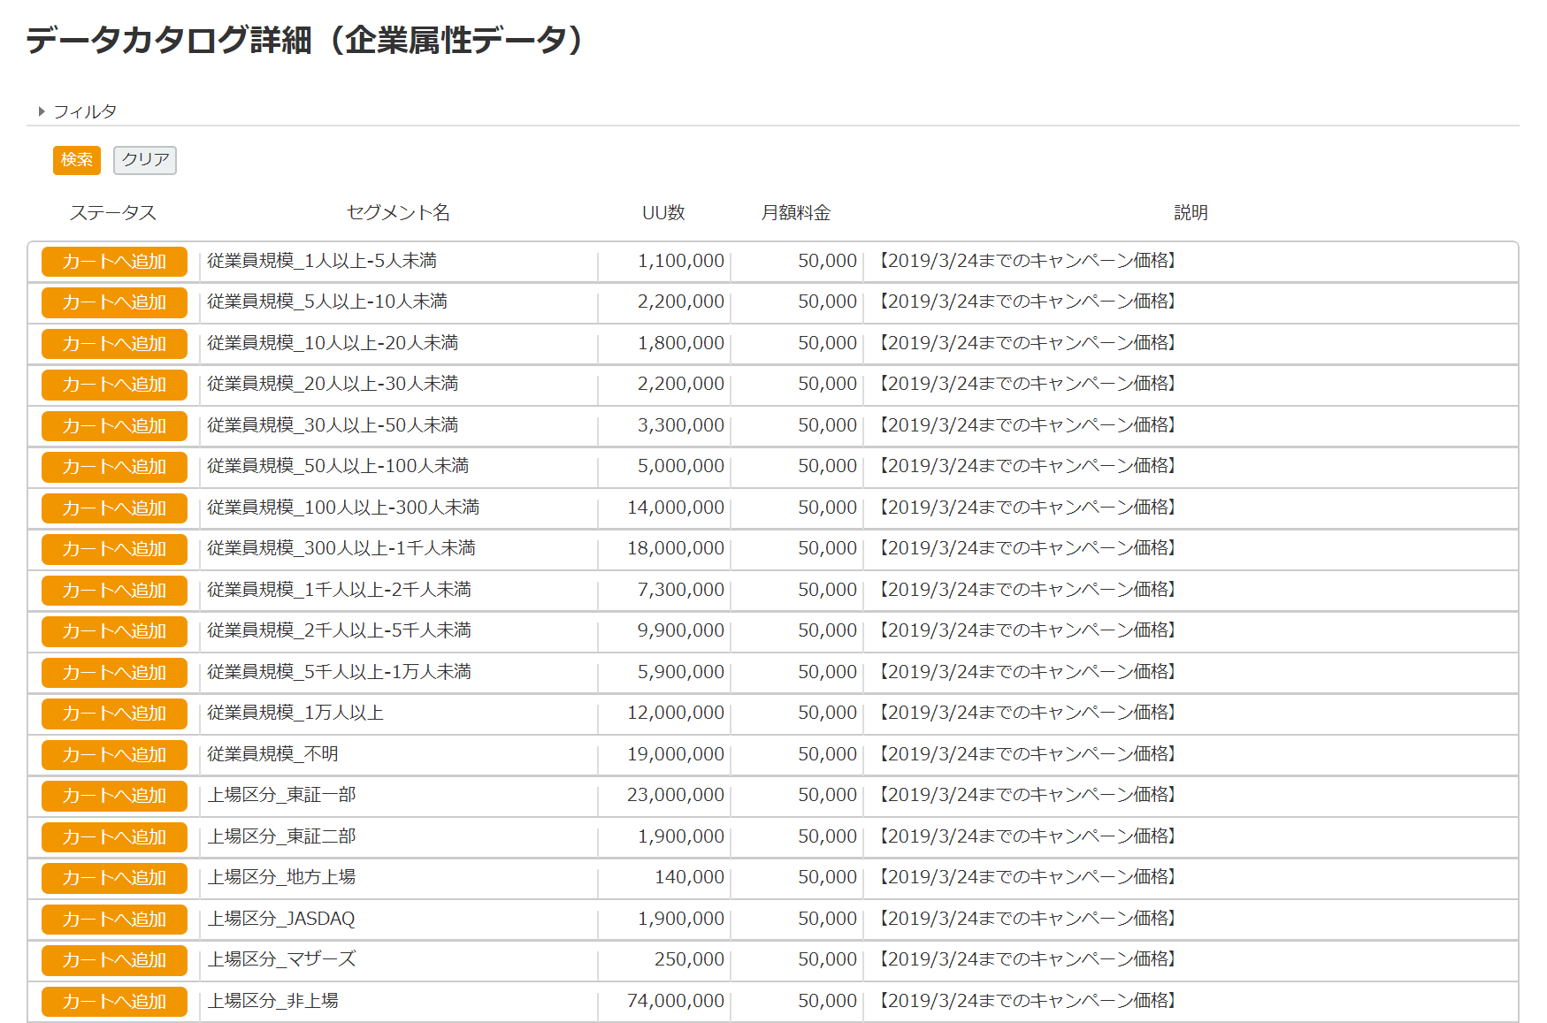Viewport: 1547px width, 1023px height.
Task: Add 上場区分_JASDAQ segment to cart
Action: tap(112, 919)
